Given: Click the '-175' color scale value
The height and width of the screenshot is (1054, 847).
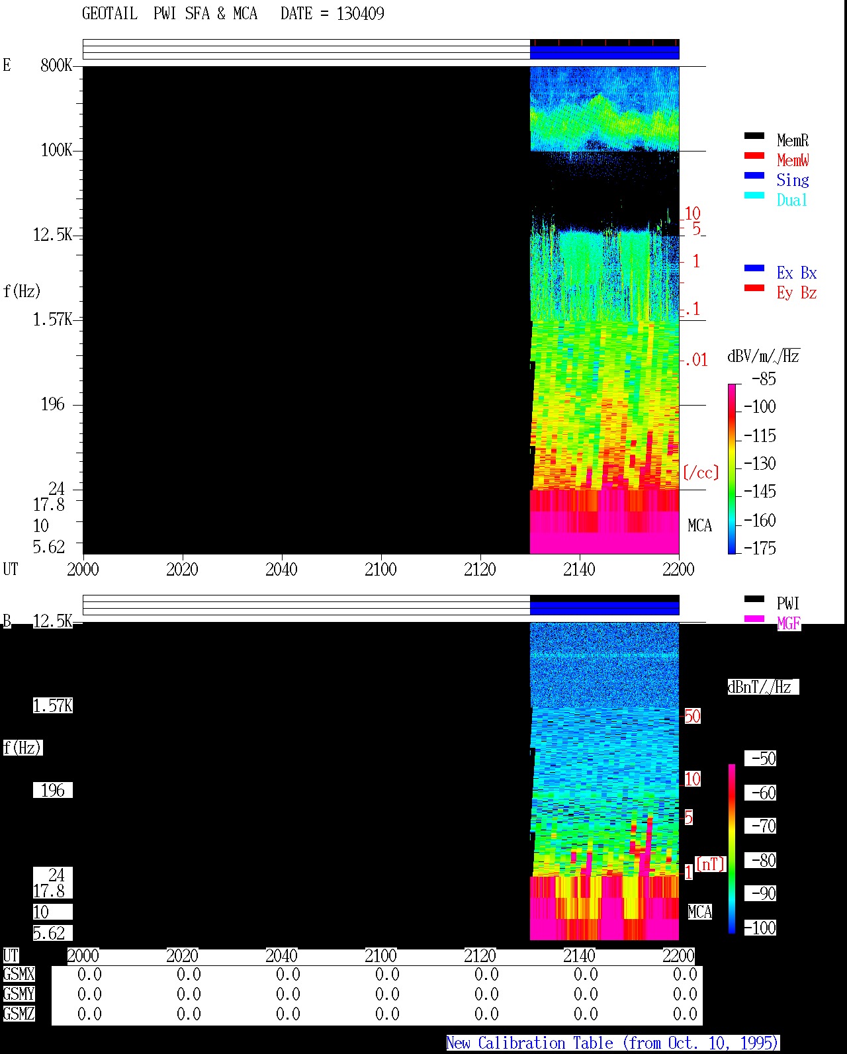Looking at the screenshot, I should click(x=760, y=548).
